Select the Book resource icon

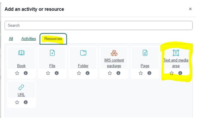tap(21, 53)
